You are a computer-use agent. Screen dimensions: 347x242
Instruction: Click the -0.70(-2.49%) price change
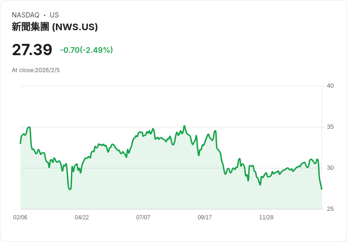[x=87, y=50]
